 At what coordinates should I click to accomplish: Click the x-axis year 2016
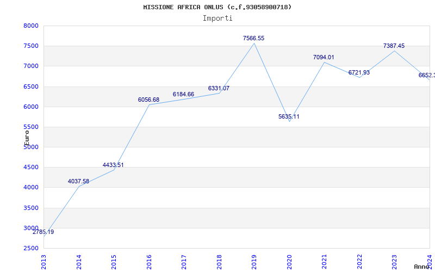[149, 262]
